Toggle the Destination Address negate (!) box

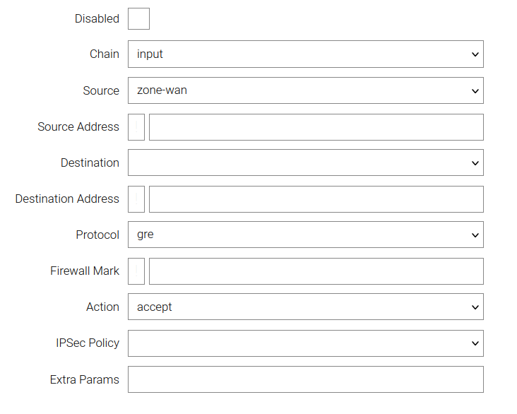point(136,199)
